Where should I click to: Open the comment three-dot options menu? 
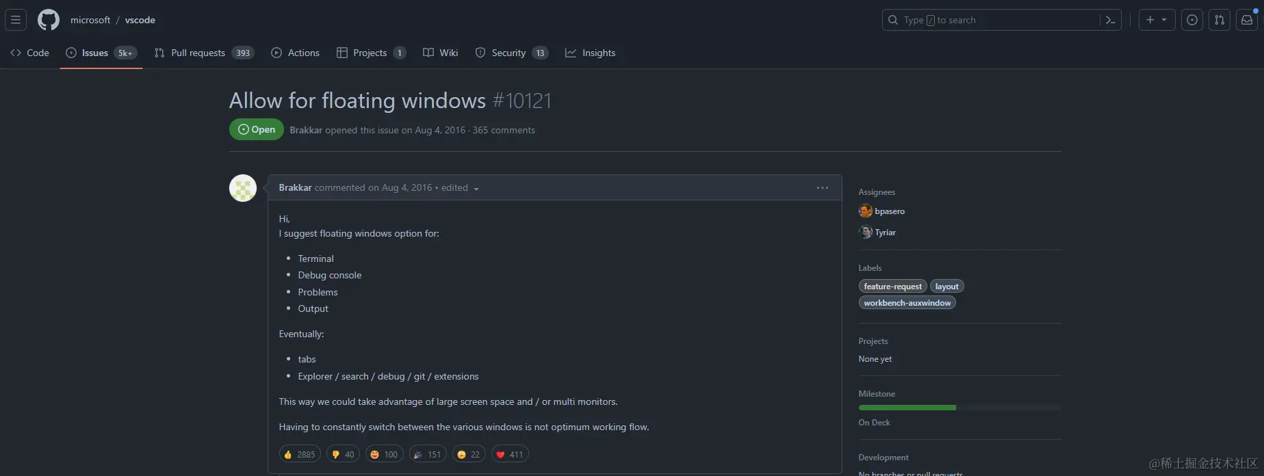click(823, 187)
